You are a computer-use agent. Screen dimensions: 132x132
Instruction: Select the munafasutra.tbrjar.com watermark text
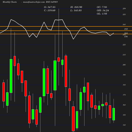34,2
